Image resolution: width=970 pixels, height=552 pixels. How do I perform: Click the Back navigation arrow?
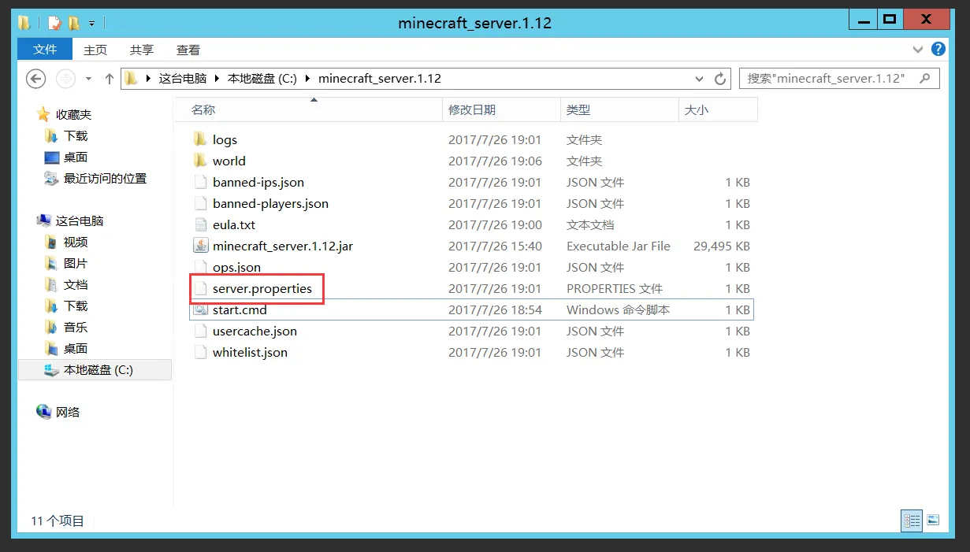coord(35,79)
